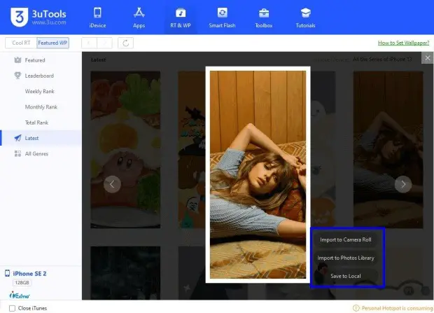Select Latest in the sidebar

[x=41, y=138]
